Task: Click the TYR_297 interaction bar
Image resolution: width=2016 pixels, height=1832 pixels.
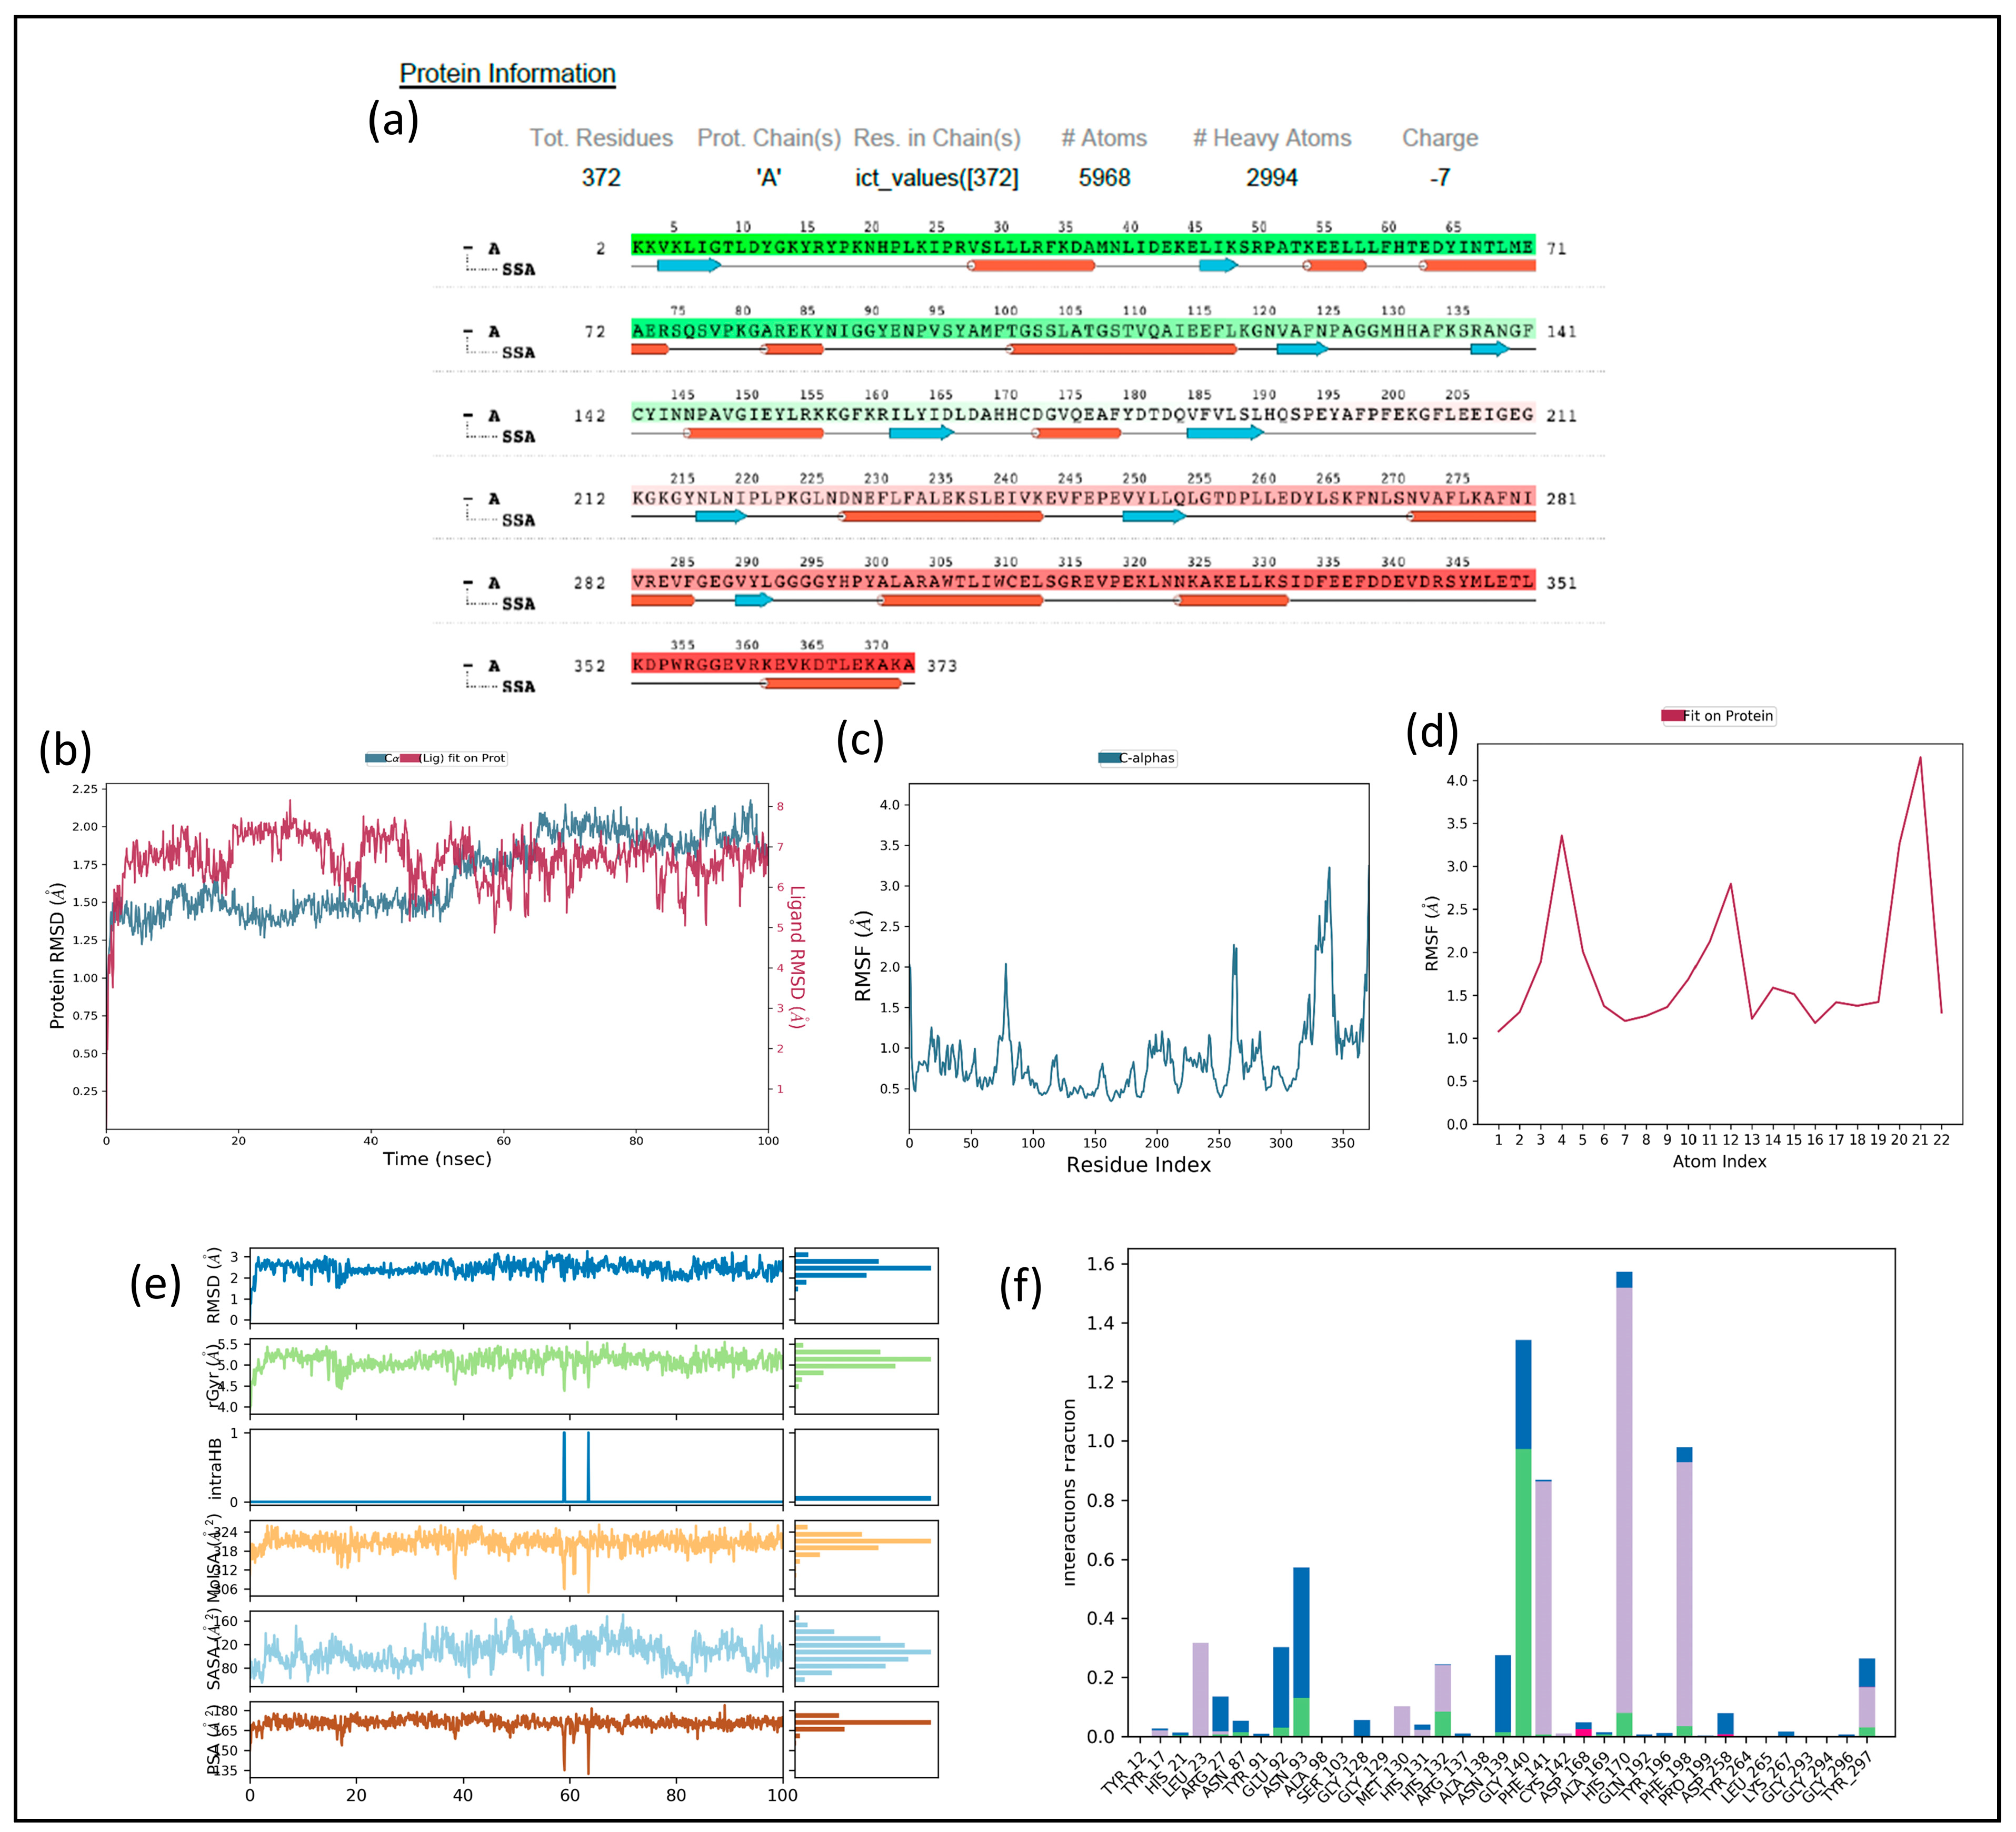Action: point(1866,1697)
